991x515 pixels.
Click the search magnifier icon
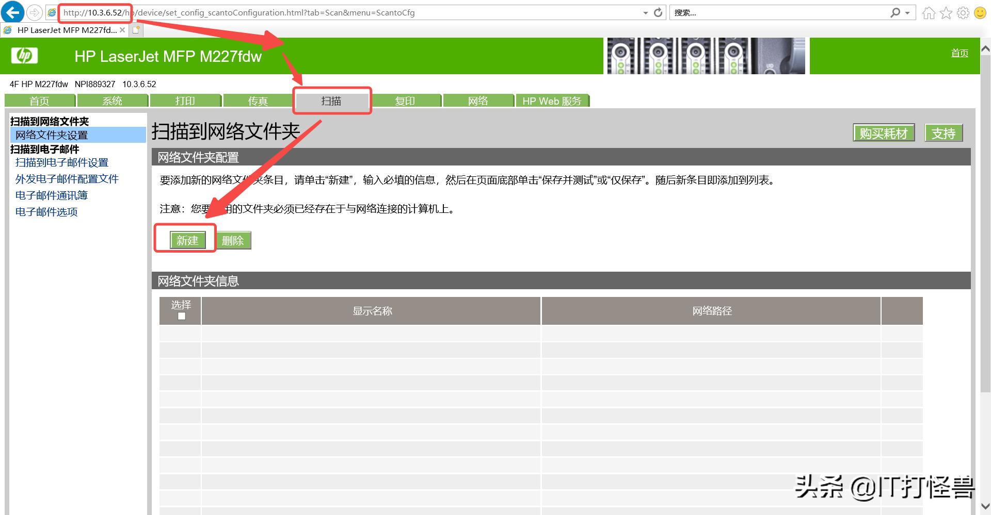pos(894,12)
